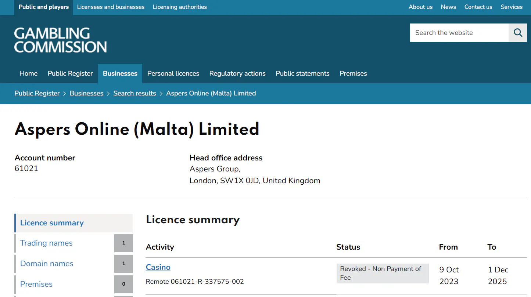
Task: Click Businesses breadcrumb link
Action: pos(86,93)
